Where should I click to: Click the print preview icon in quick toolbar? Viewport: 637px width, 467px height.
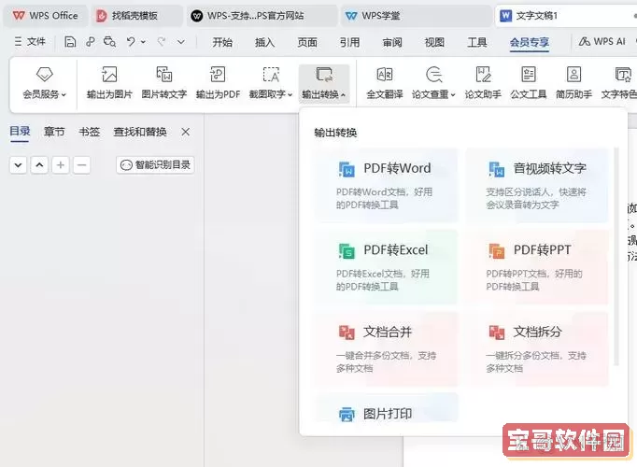tap(109, 42)
